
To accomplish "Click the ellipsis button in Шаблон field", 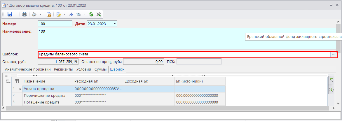I will point(333,54).
